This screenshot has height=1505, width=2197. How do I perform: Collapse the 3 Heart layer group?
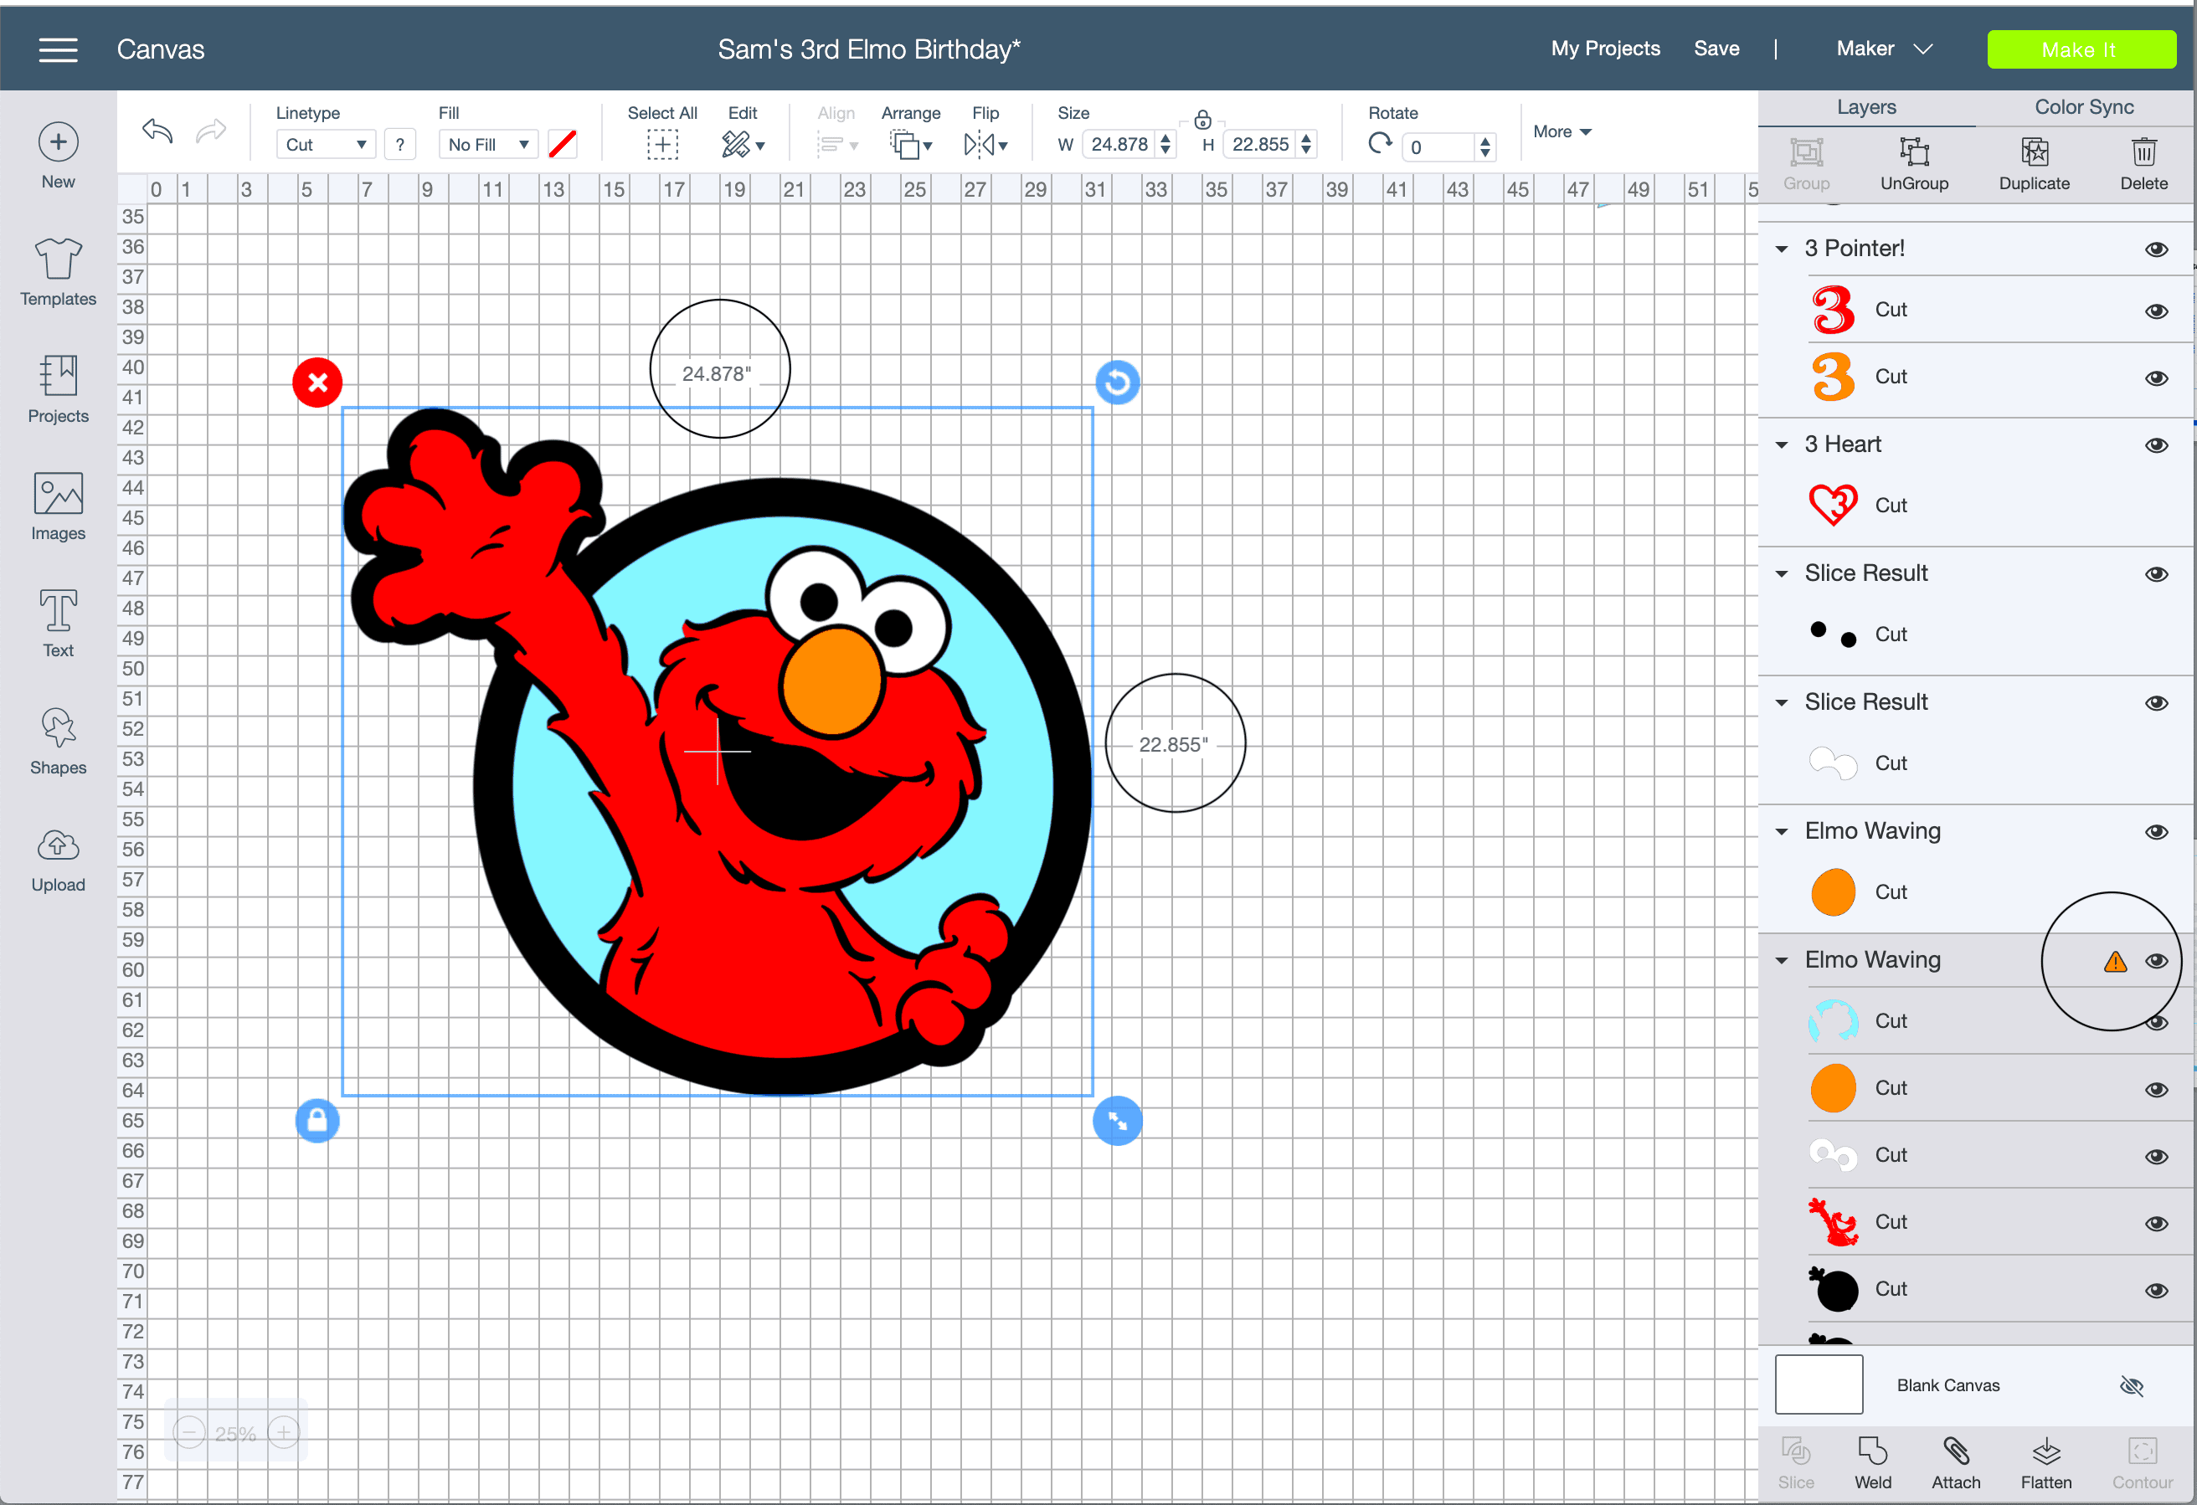click(x=1781, y=444)
